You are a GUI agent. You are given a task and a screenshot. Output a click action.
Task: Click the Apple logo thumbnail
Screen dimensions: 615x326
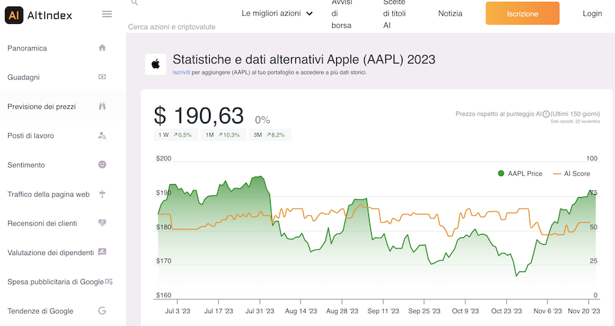coord(156,64)
